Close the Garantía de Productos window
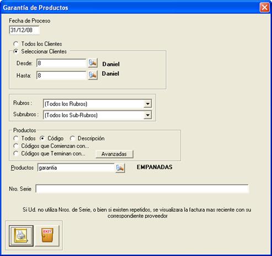The height and width of the screenshot is (256, 272). (x=264, y=8)
